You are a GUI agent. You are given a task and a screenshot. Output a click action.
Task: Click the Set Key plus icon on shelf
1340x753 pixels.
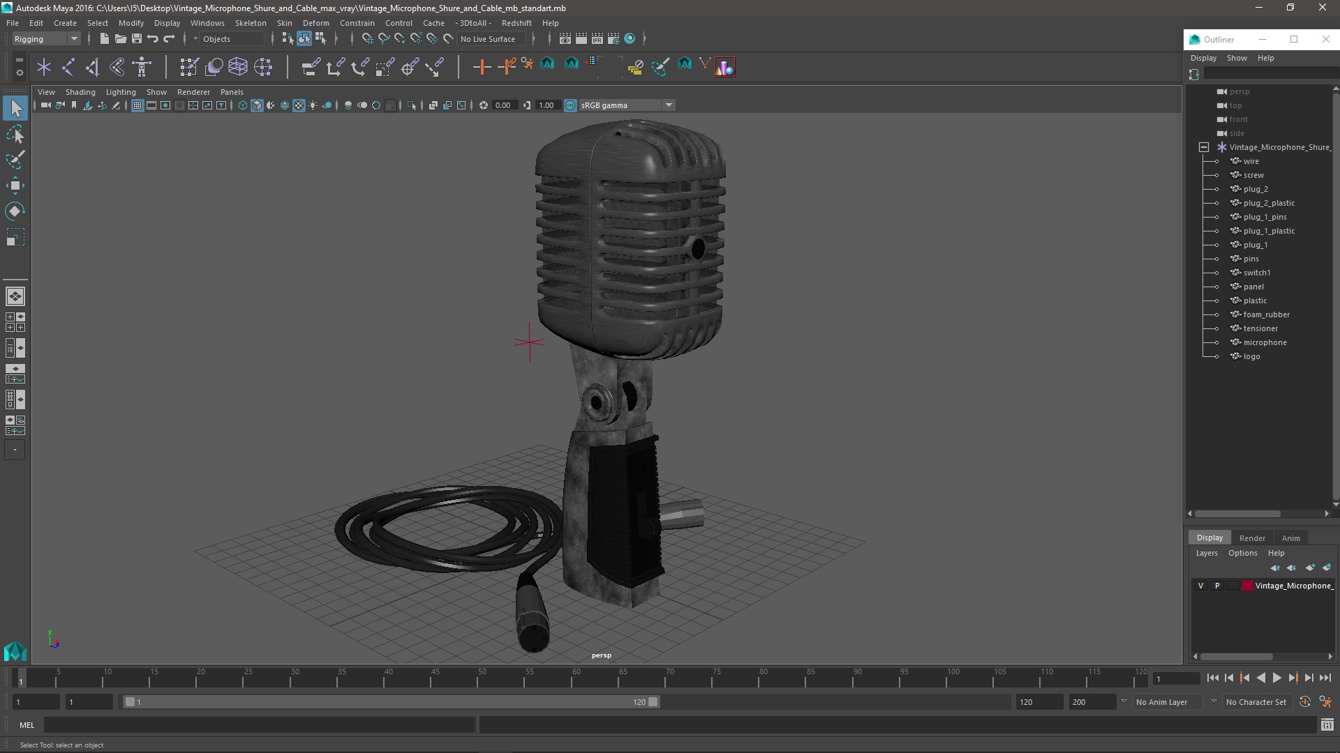[482, 67]
